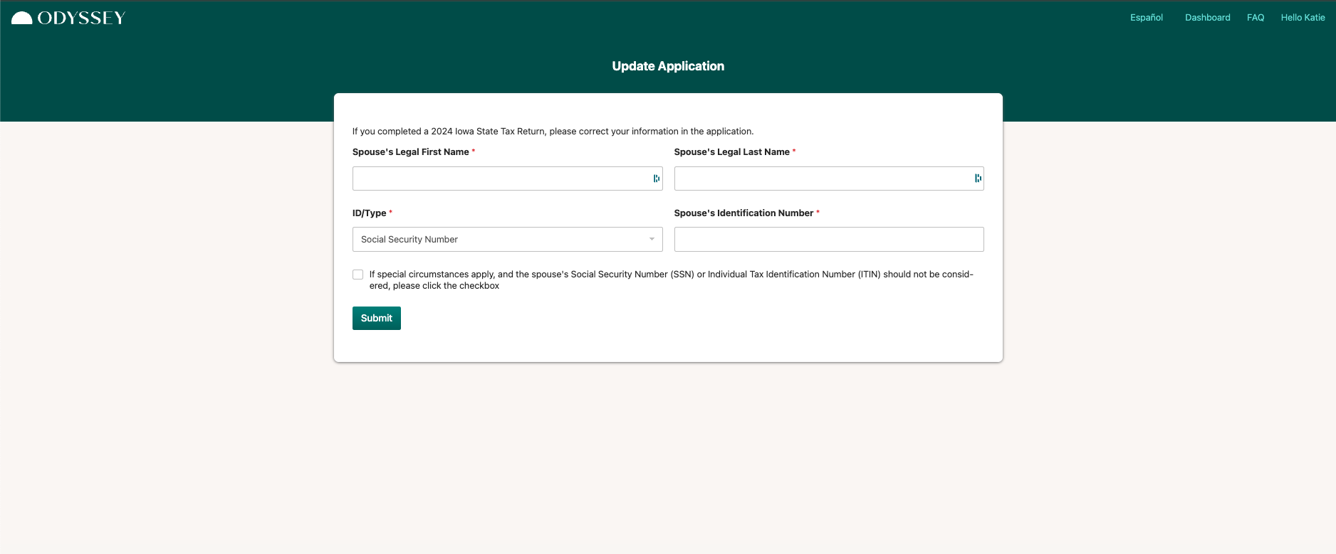
Task: Click autofill icon in Spouse's First Name field
Action: pyautogui.click(x=656, y=179)
